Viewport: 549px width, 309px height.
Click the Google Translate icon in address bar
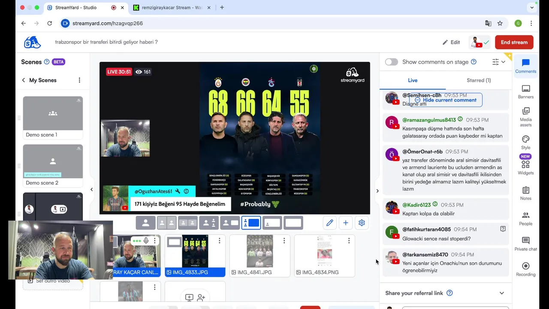[x=488, y=23]
